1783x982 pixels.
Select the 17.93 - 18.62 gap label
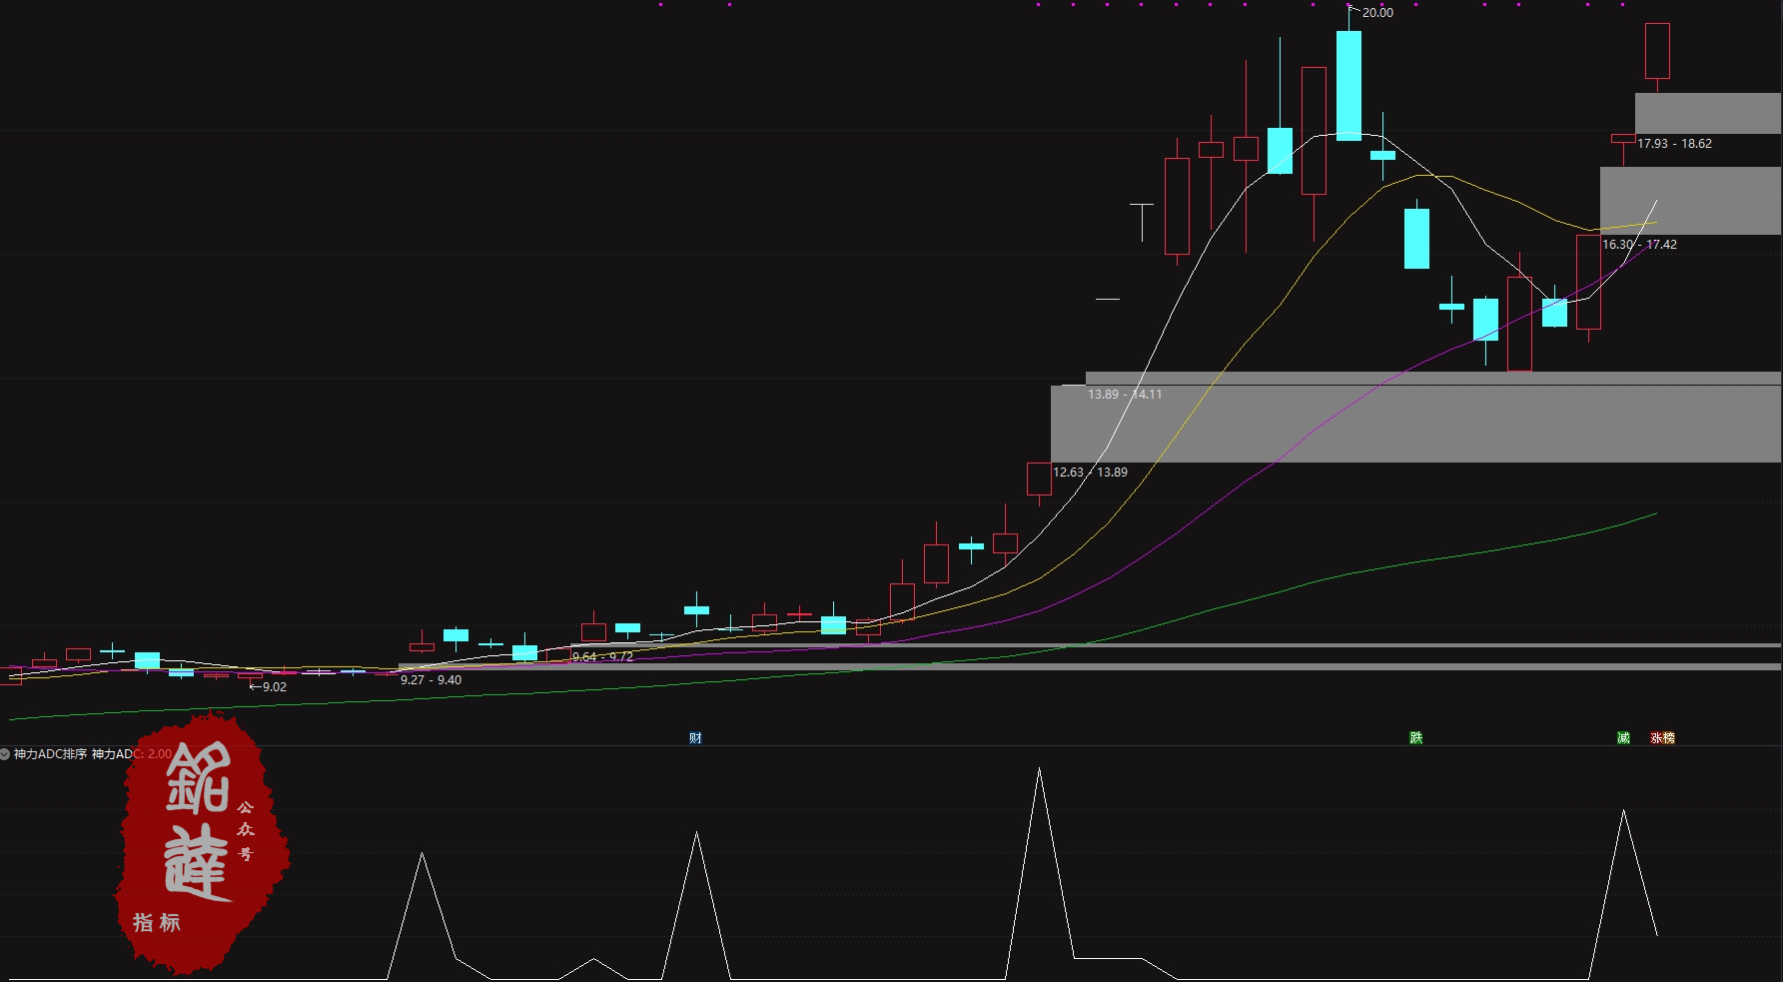pos(1674,144)
